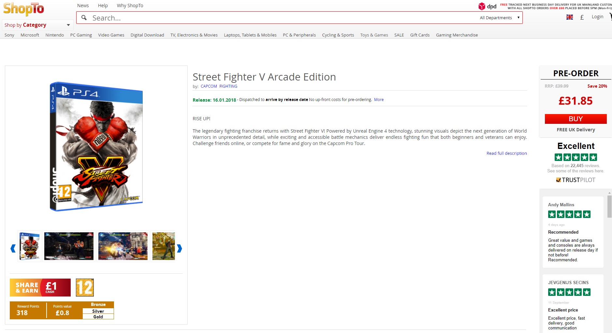Open TV, Electronics & Movies category

(x=194, y=35)
